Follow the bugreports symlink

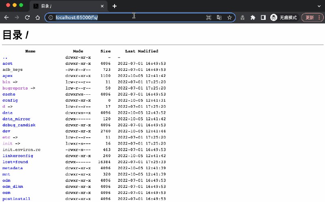[15, 88]
